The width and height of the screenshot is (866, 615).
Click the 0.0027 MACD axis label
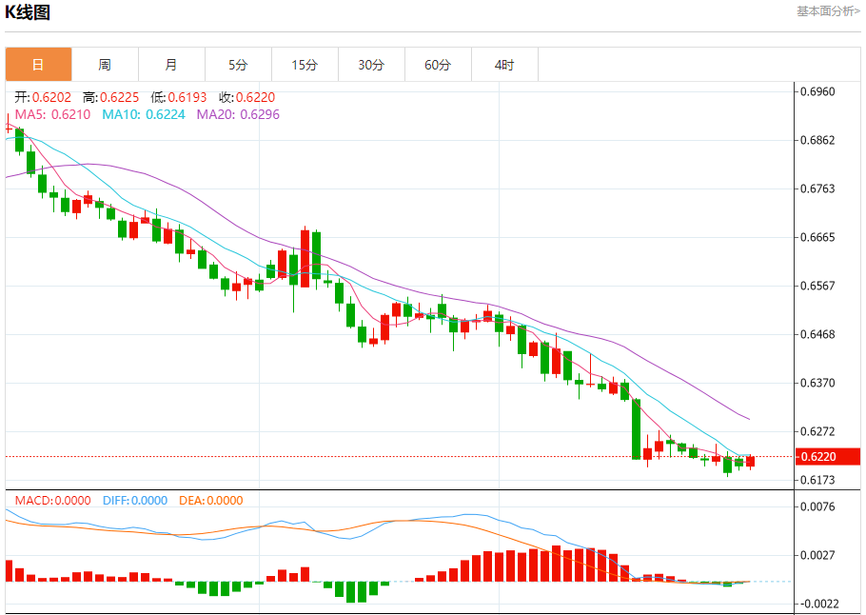point(818,555)
